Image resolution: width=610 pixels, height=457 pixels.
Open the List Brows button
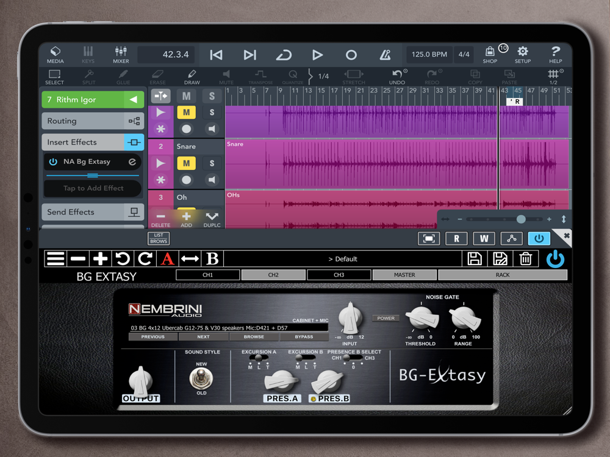(159, 238)
